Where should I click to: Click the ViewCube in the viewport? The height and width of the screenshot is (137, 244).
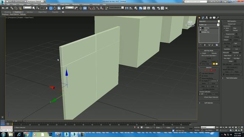190,24
